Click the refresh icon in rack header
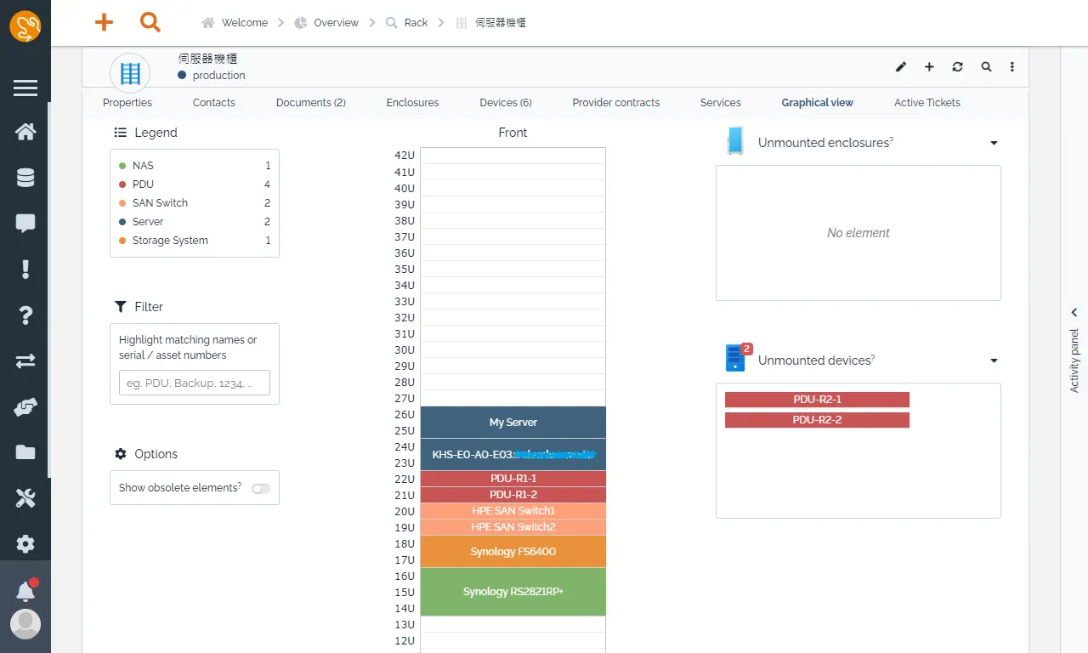 (958, 67)
